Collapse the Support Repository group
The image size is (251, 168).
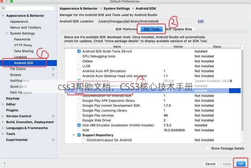pyautogui.click(x=74, y=135)
